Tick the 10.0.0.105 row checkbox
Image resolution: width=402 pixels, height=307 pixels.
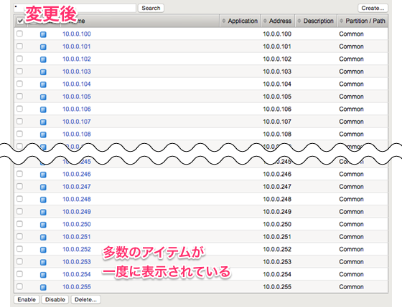pyautogui.click(x=20, y=96)
